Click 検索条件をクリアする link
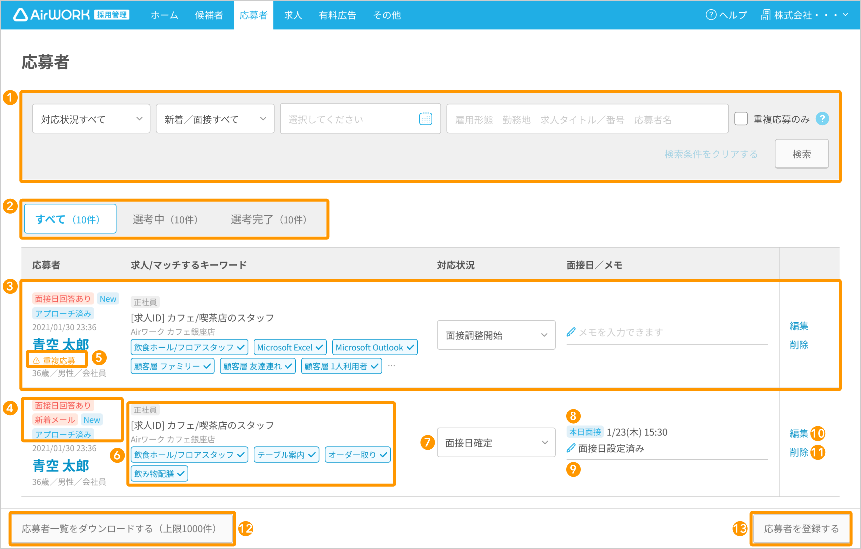This screenshot has height=549, width=861. 711,154
